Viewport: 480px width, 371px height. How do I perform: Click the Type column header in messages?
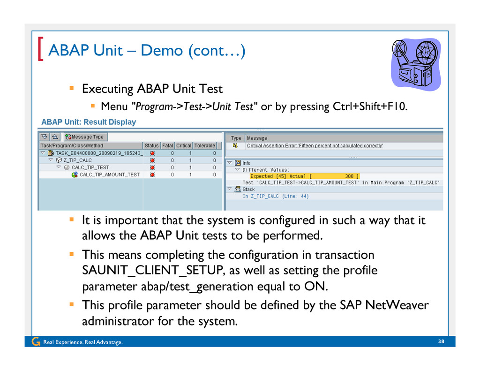pyautogui.click(x=236, y=138)
